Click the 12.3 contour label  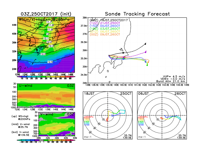point(51,46)
